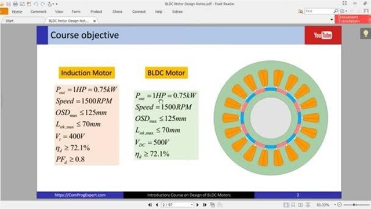Screen dimensions: 371x209
Task: Switch to the Start tab
Action: (x=9, y=21)
